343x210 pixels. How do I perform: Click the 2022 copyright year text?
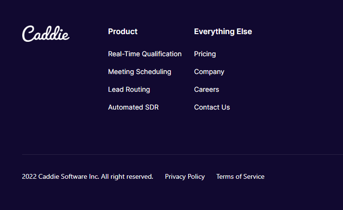29,176
